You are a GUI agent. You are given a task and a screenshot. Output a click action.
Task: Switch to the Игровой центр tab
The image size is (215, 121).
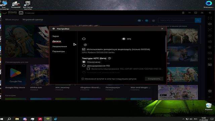click(33, 19)
